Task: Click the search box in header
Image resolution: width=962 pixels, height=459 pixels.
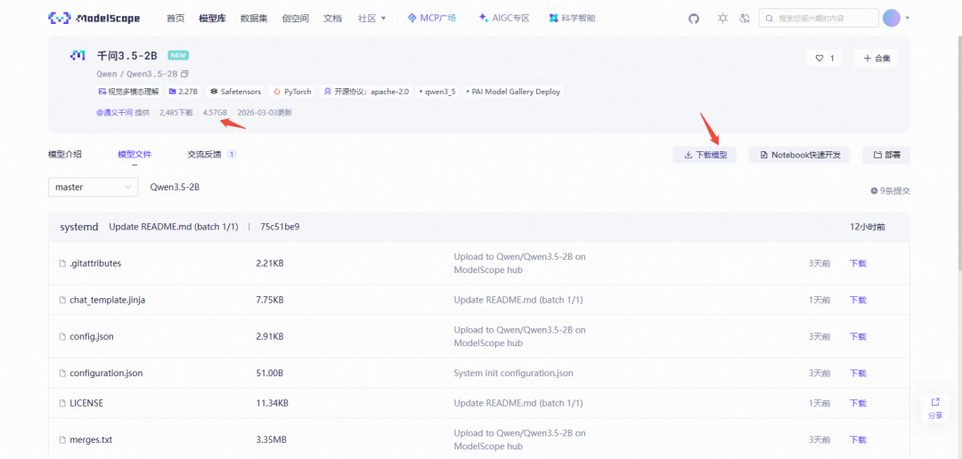Action: pyautogui.click(x=819, y=19)
